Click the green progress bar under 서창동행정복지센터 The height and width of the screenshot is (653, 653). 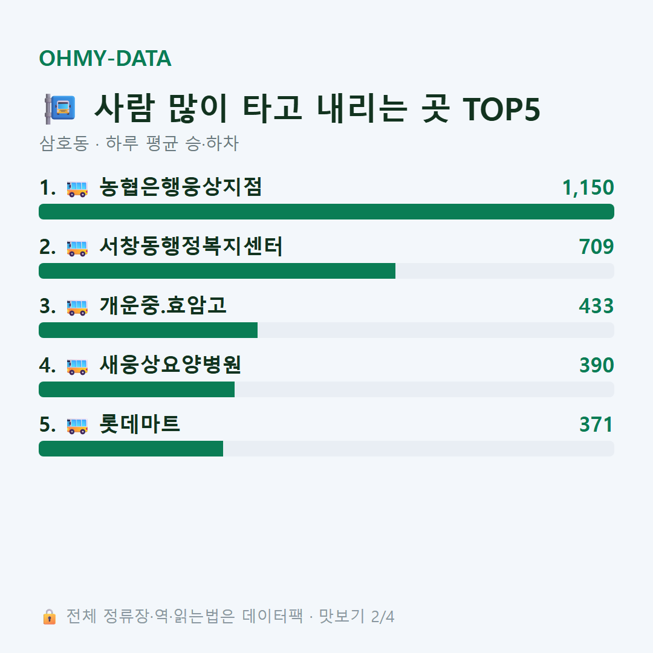[x=217, y=271]
